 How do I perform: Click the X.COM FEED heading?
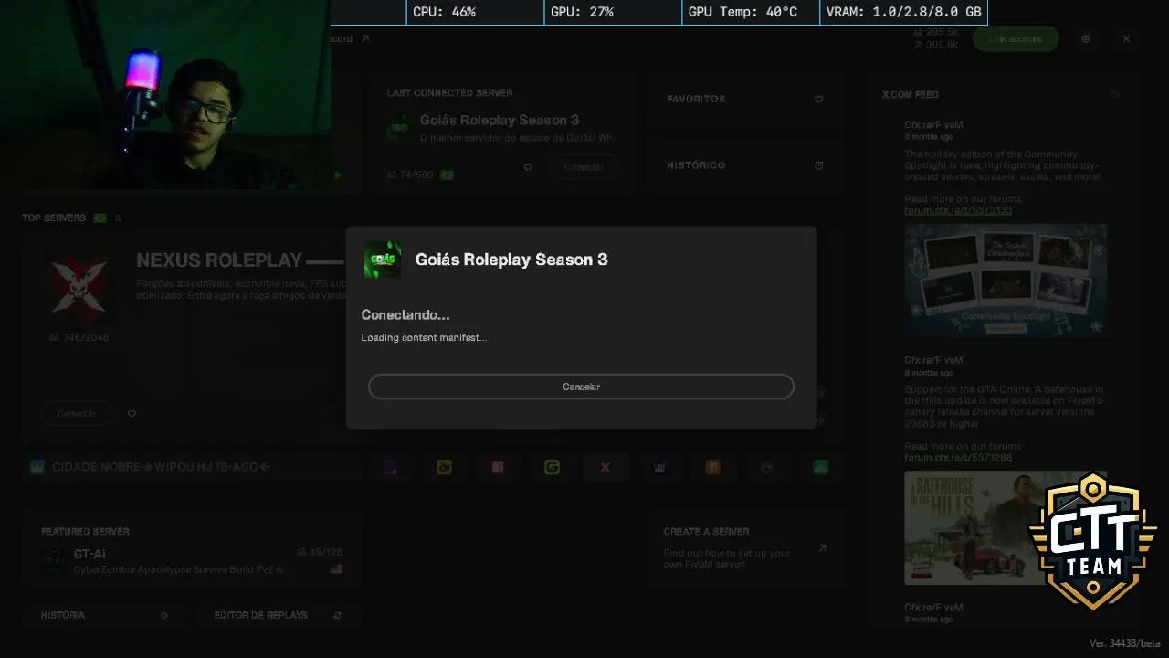coord(910,95)
